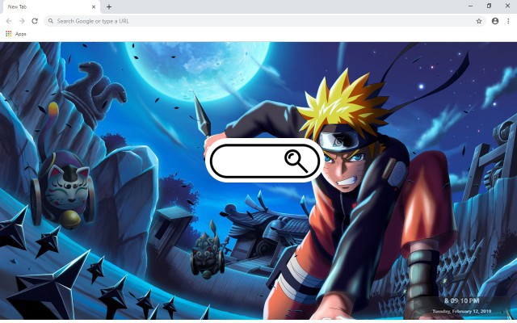This screenshot has height=323, width=517.
Task: Bookmark this page with the star icon
Action: pos(479,21)
